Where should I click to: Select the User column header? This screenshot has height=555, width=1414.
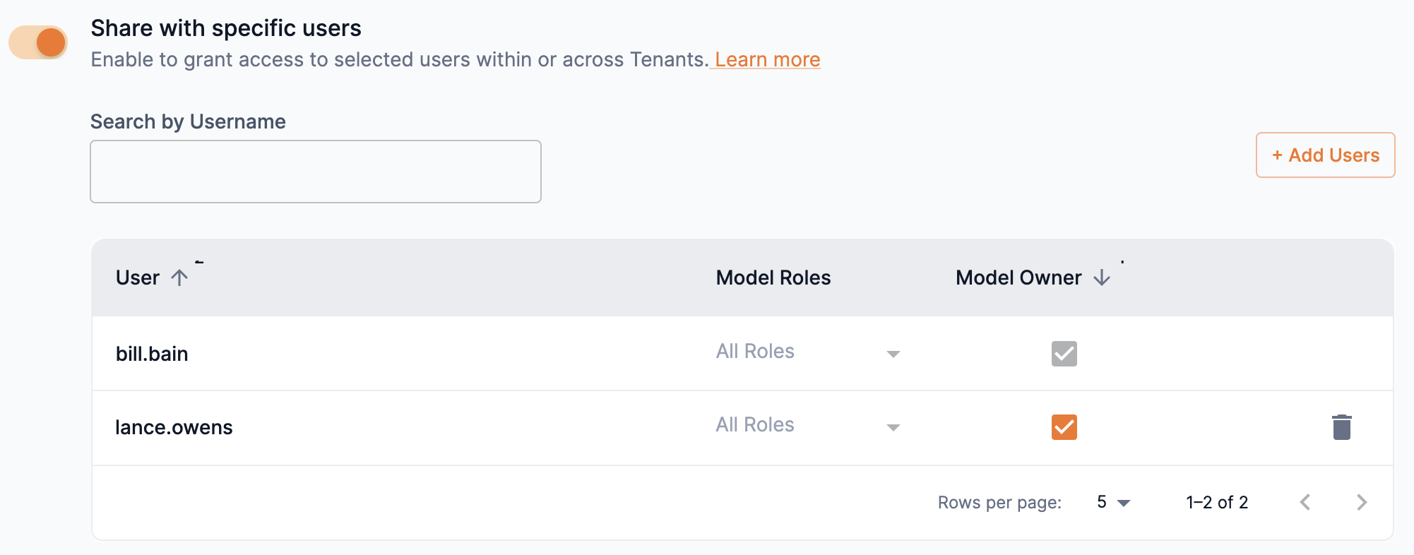click(x=138, y=277)
